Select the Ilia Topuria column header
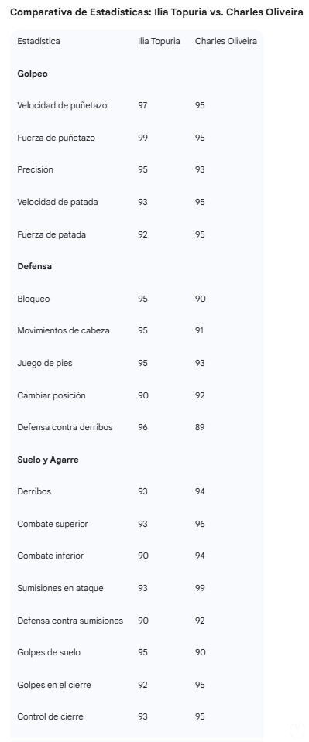This screenshot has height=742, width=309. click(159, 41)
